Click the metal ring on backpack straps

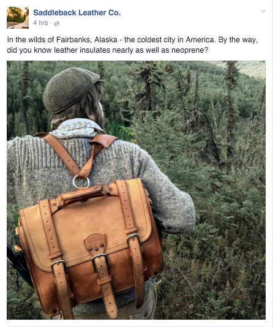[81, 182]
